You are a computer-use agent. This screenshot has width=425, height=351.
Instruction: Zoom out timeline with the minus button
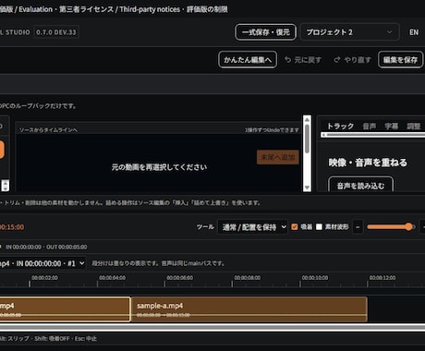[358, 227]
